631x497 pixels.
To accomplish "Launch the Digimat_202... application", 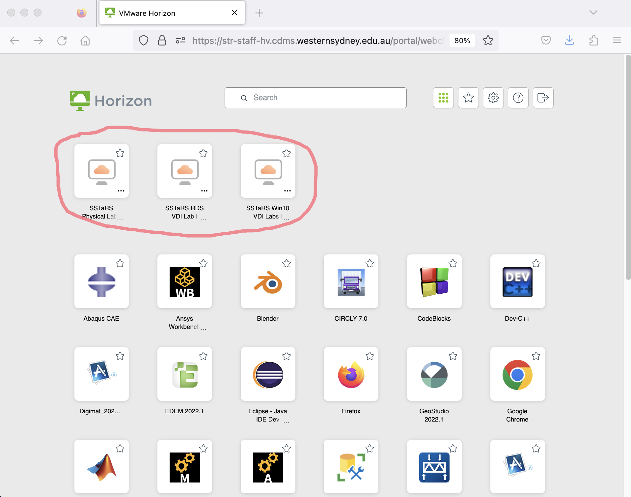I will coord(101,374).
